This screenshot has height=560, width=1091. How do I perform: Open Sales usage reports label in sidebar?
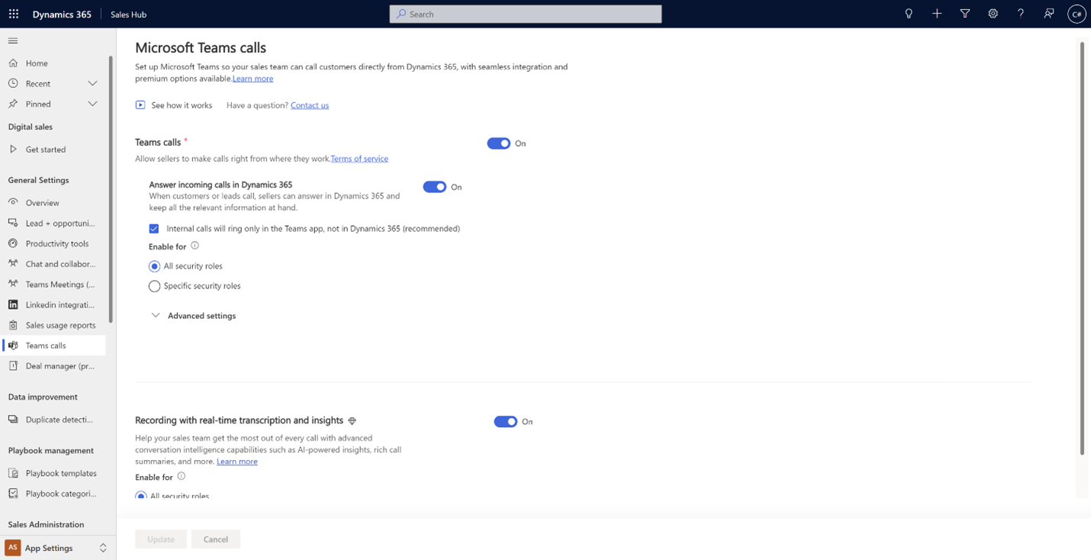(61, 325)
